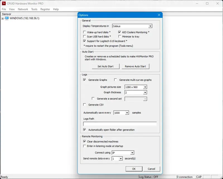Enable Enter in listening mode at startup

click(x=84, y=146)
